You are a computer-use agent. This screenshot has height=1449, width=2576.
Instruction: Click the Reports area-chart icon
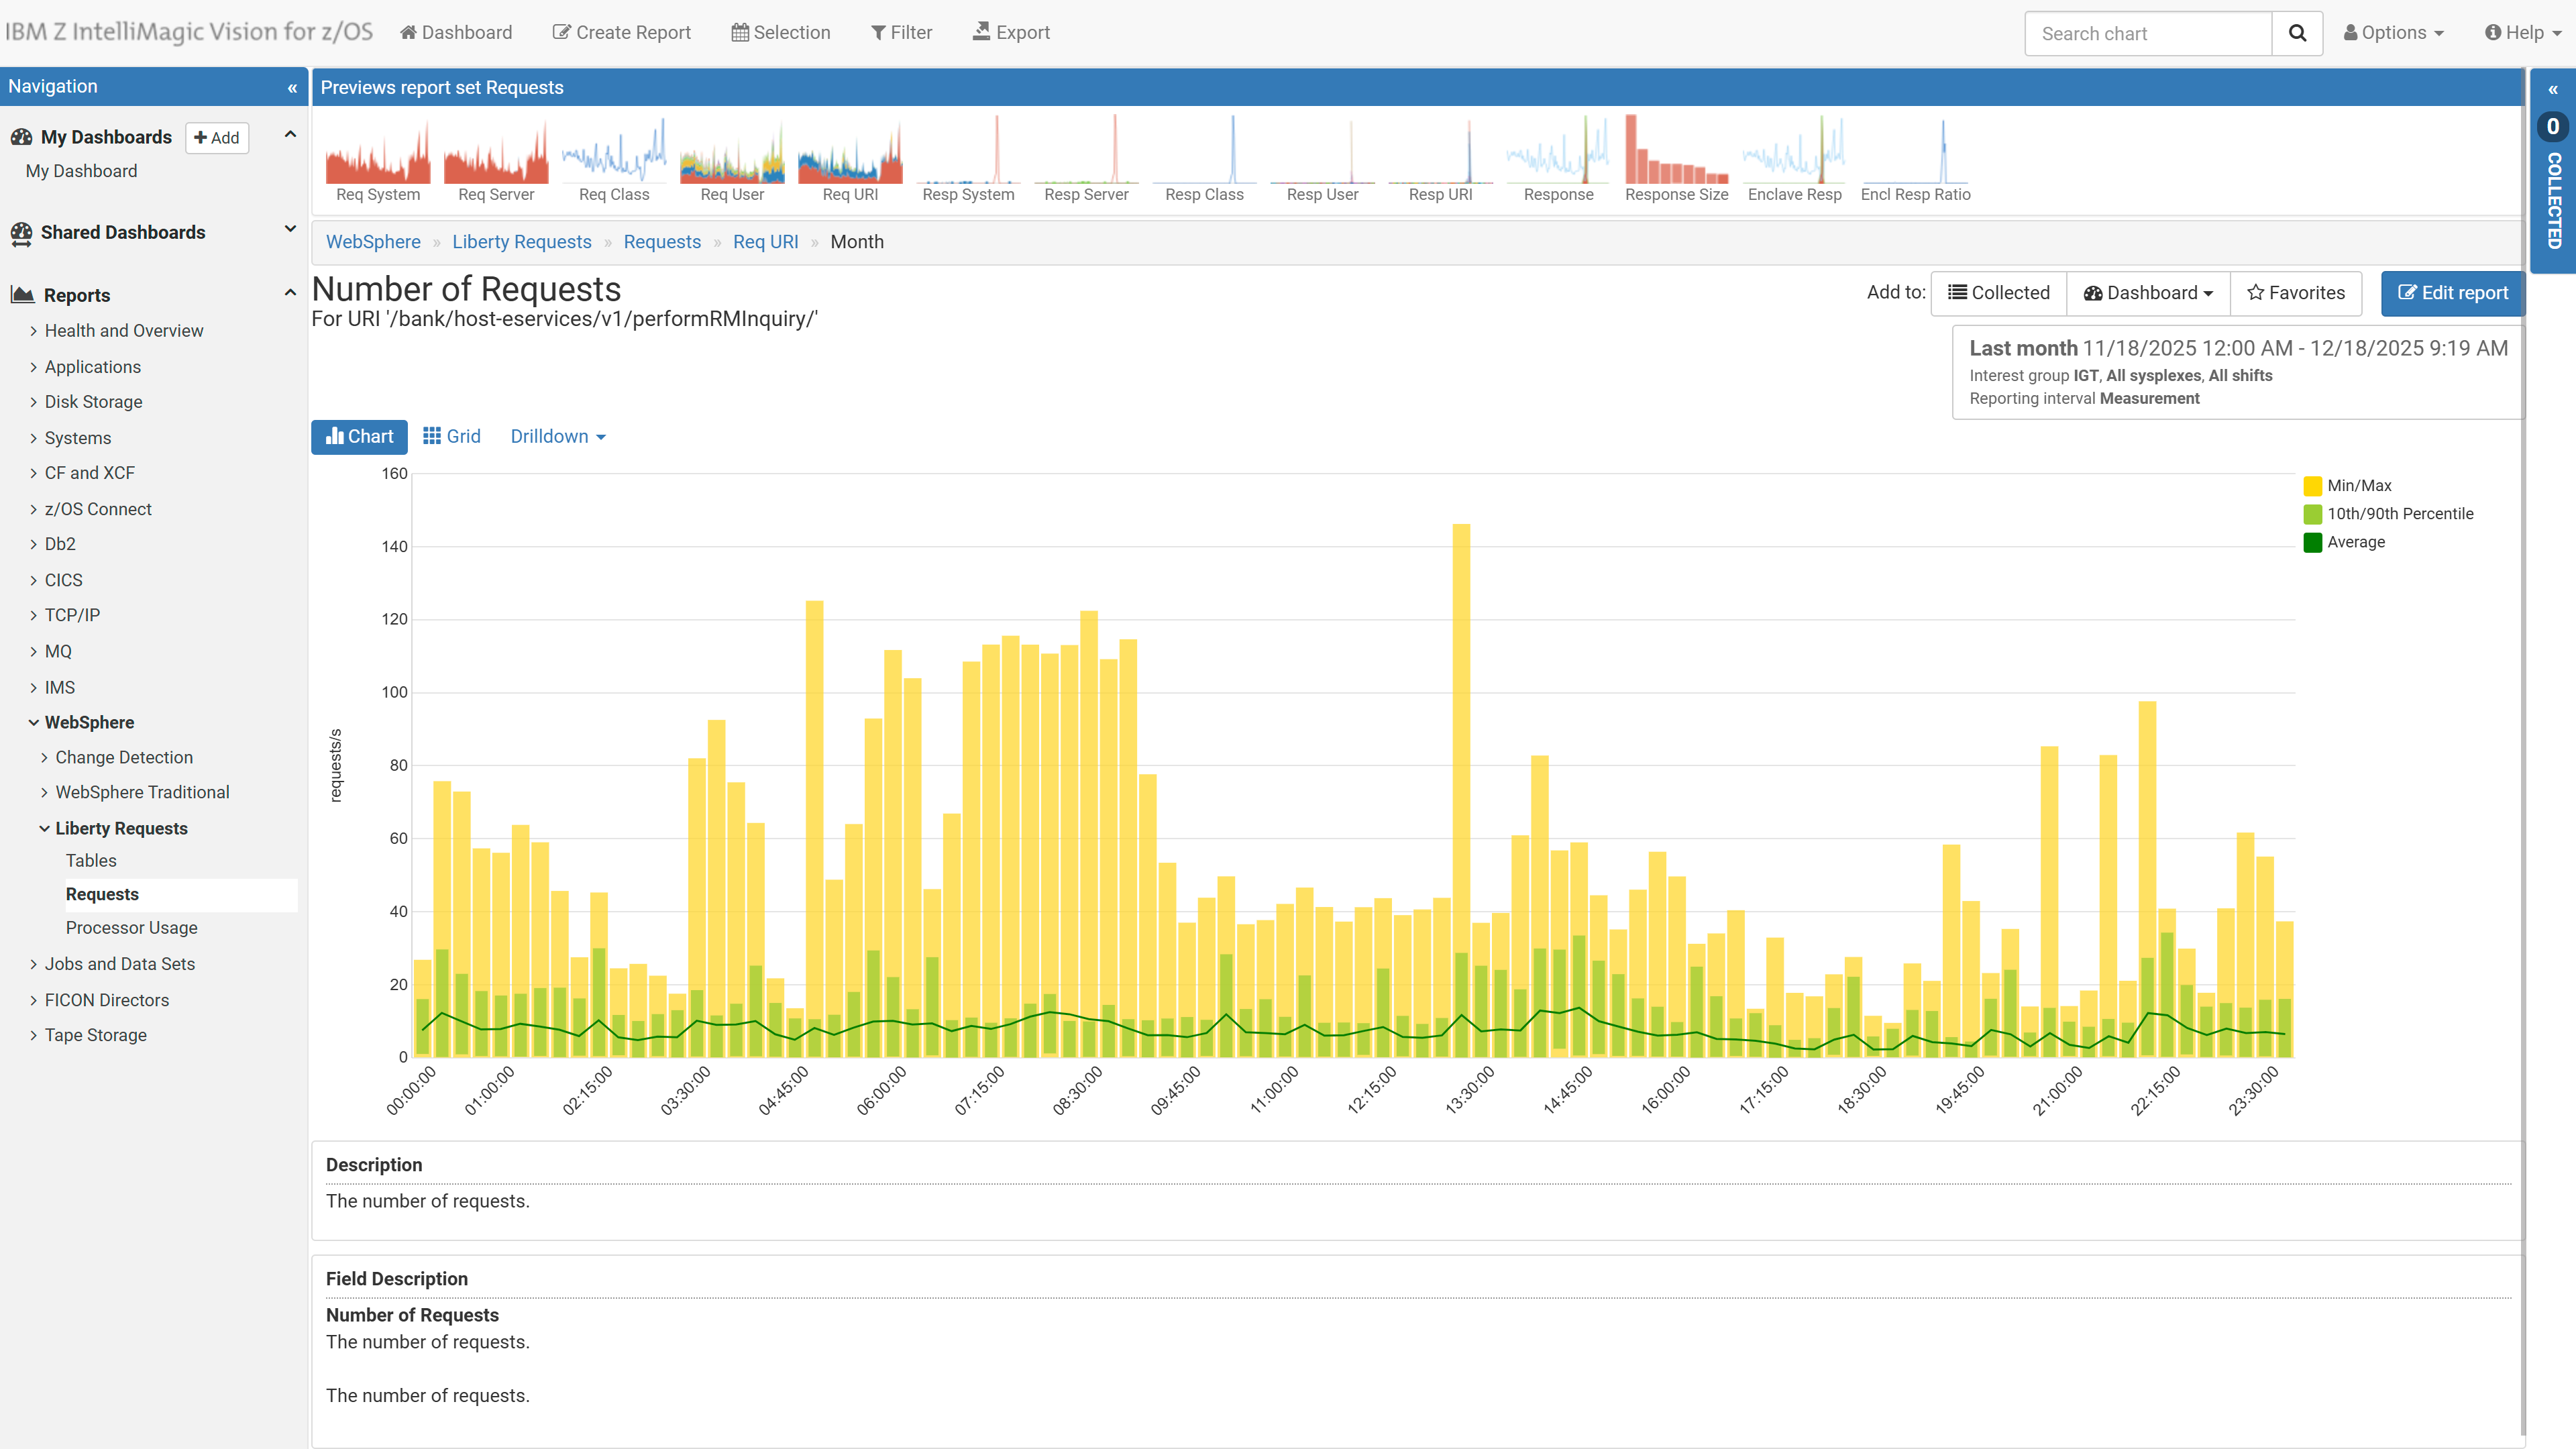pos(22,295)
